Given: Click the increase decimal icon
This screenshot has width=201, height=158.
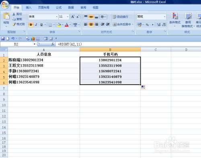Looking at the screenshot, I should click(x=159, y=24).
